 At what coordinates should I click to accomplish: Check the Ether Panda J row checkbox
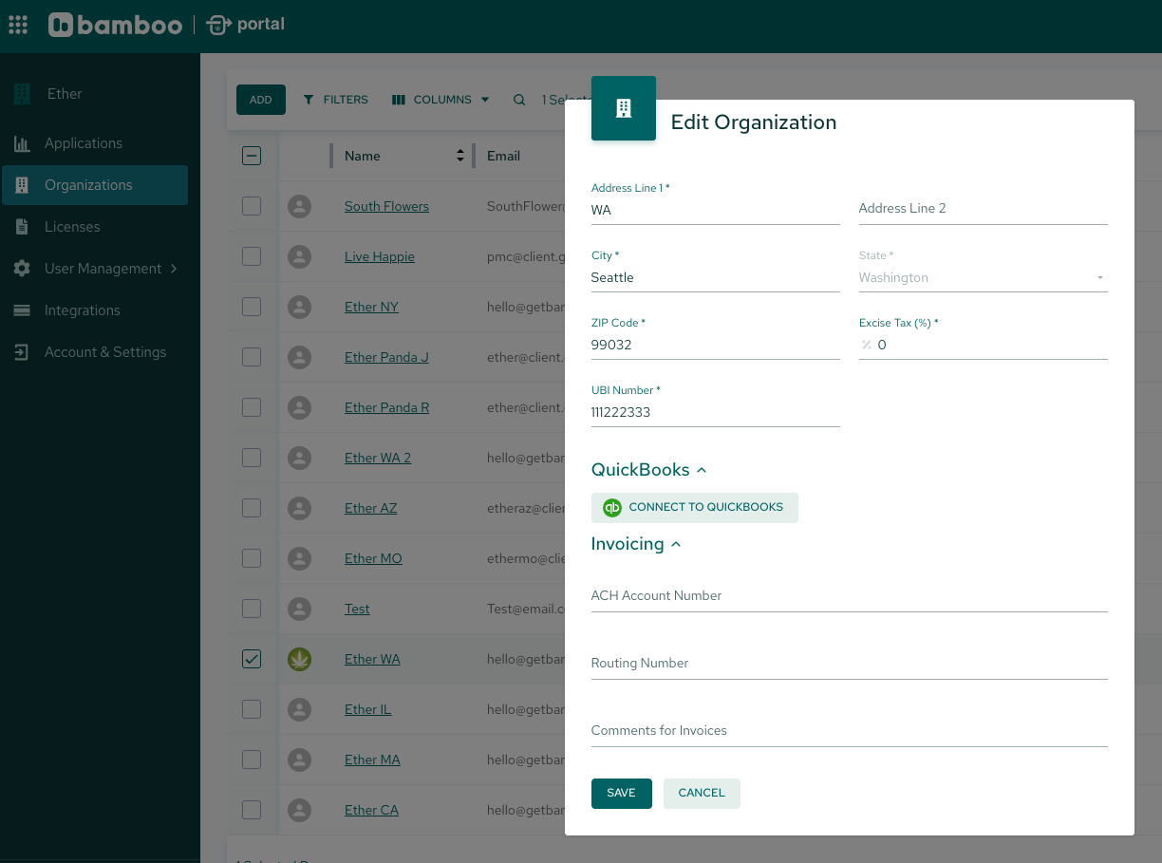252,357
